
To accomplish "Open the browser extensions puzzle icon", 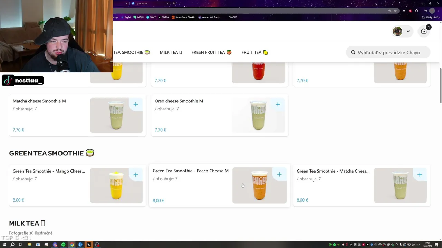I will (x=416, y=11).
